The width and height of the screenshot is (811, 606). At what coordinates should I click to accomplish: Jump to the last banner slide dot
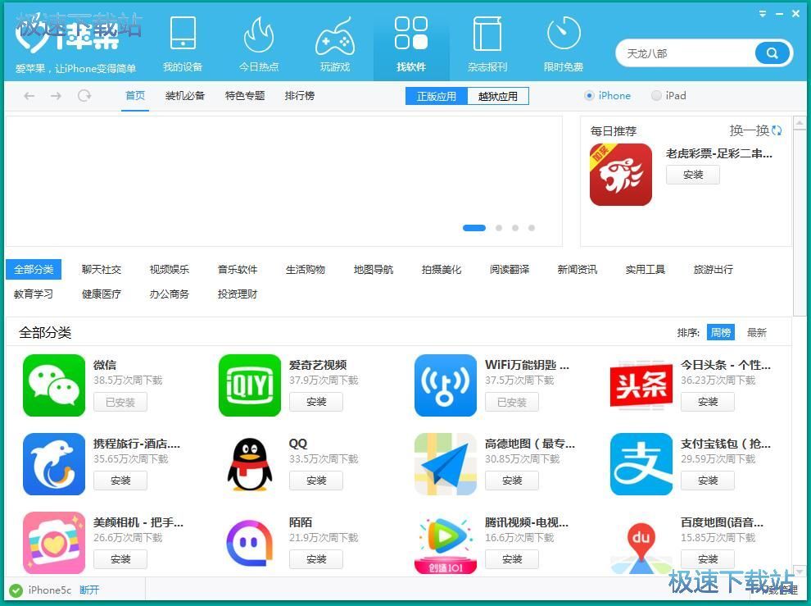point(531,228)
